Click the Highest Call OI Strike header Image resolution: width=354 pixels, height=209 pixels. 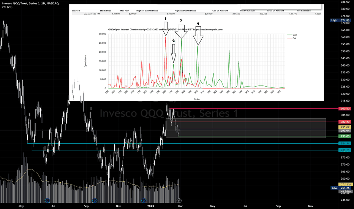tap(147, 11)
